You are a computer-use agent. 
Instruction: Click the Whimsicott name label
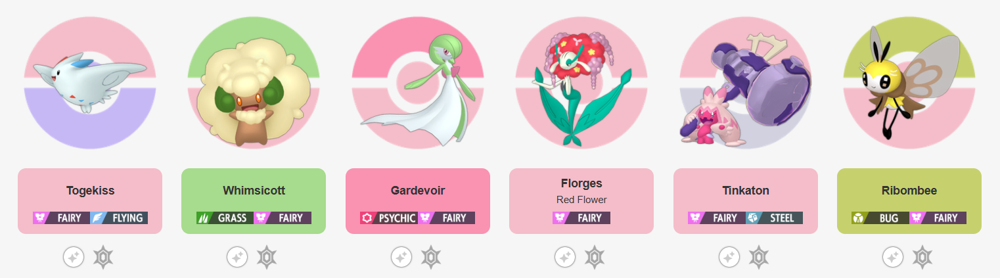point(254,191)
